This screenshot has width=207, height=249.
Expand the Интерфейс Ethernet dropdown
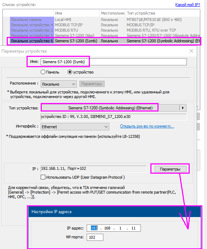click(75, 127)
